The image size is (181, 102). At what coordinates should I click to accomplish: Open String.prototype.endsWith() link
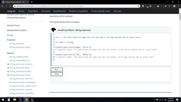pos(22,93)
